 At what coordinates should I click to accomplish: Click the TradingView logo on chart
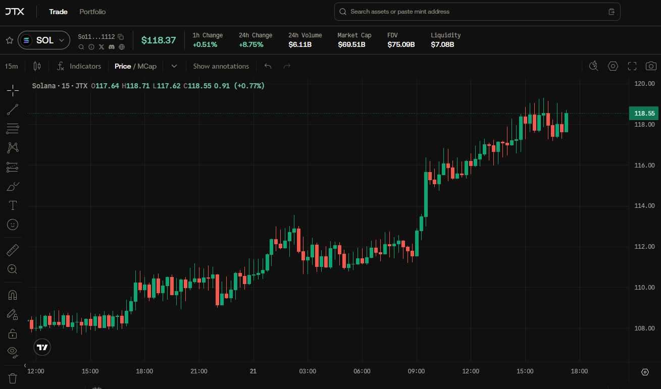coord(43,347)
